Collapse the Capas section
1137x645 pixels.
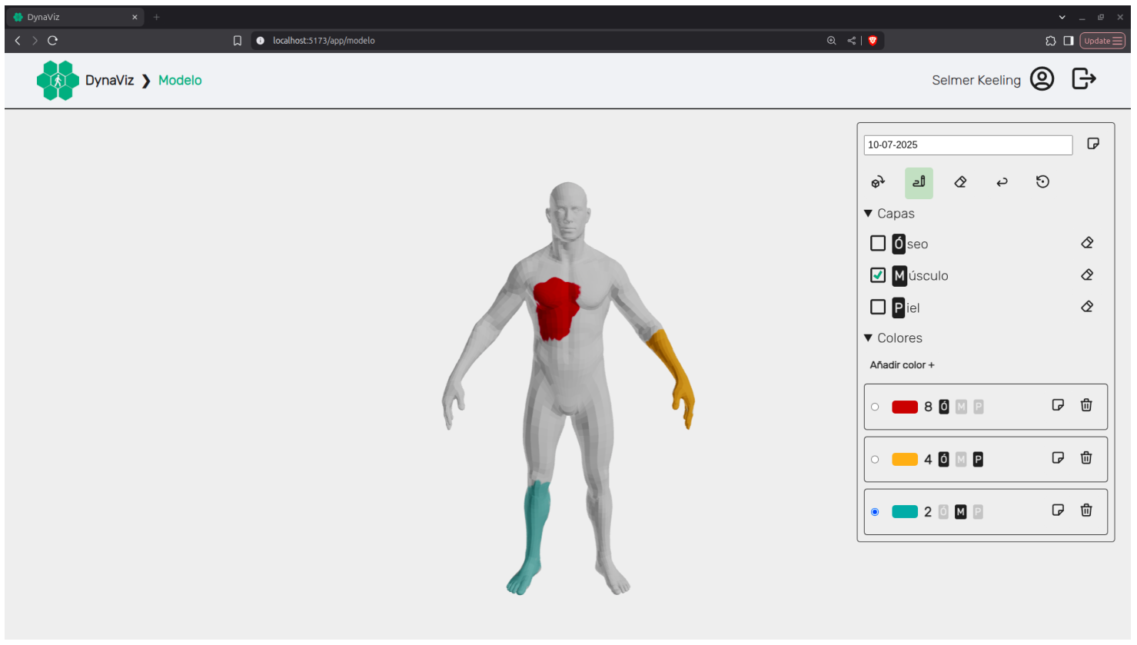tap(869, 214)
